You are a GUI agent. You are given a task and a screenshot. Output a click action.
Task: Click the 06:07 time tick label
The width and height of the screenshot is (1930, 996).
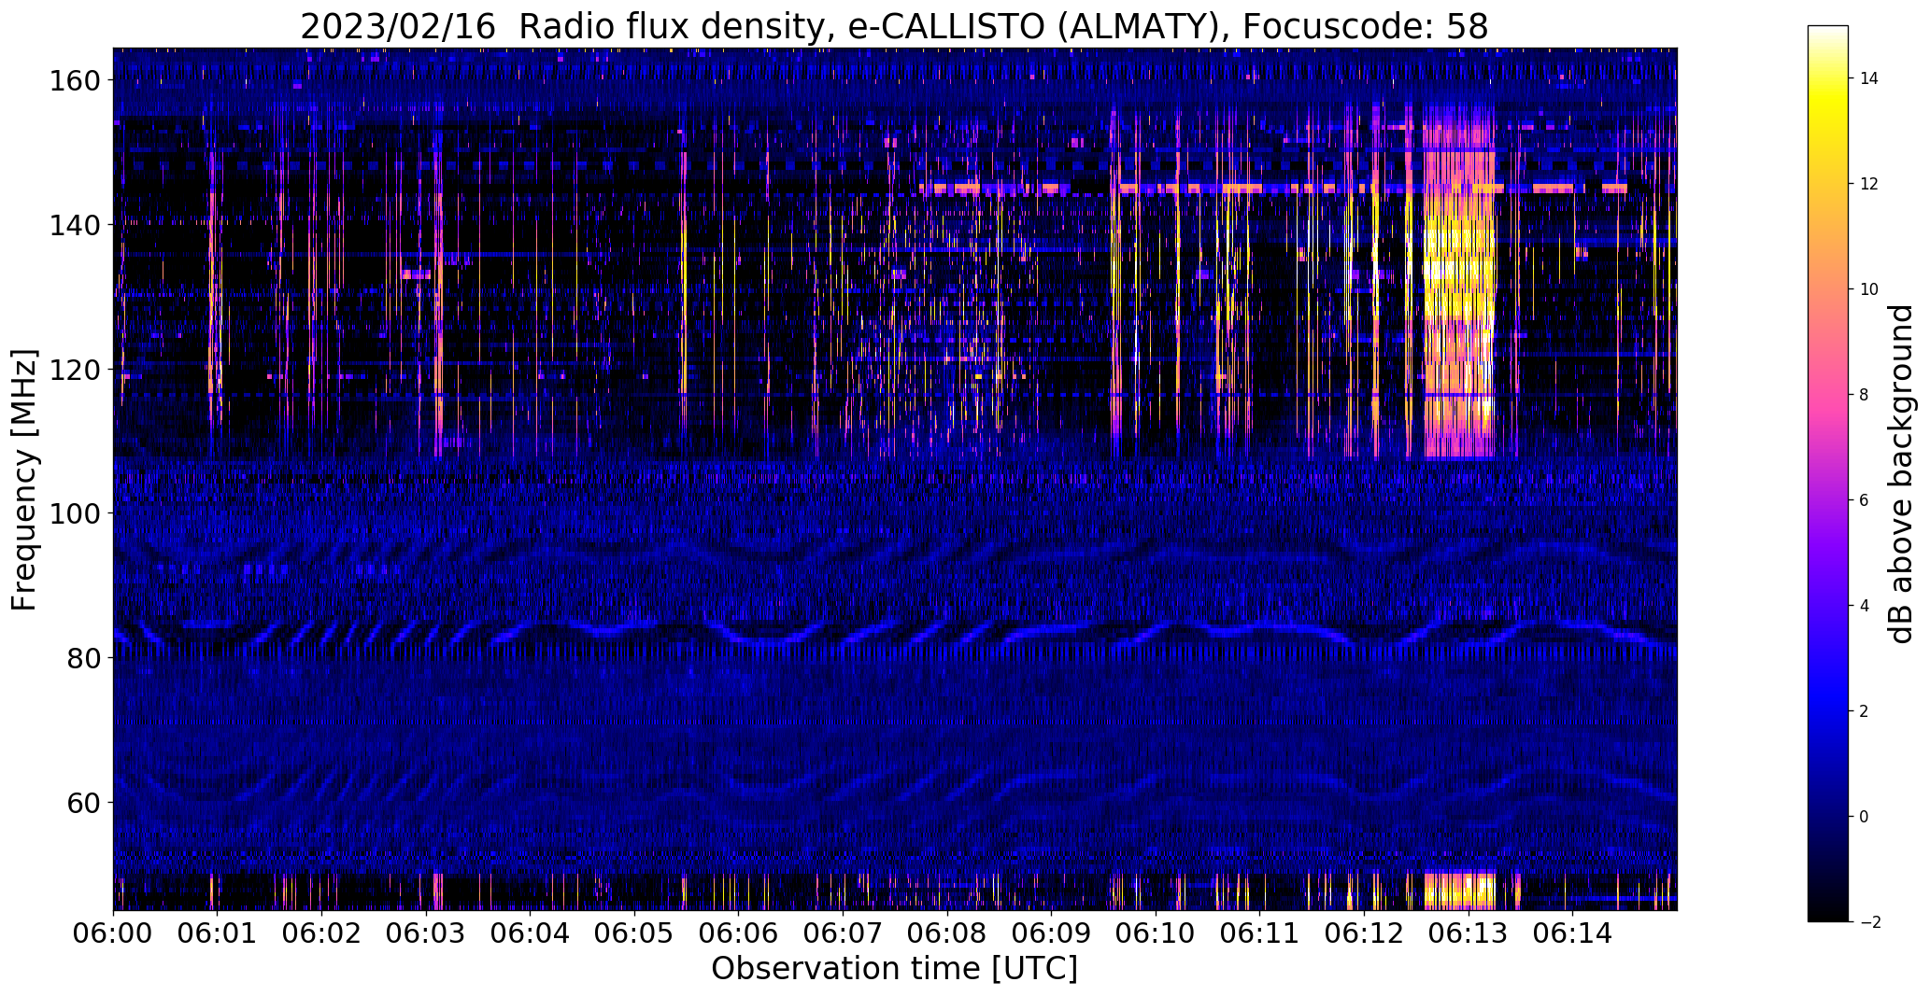tap(843, 933)
